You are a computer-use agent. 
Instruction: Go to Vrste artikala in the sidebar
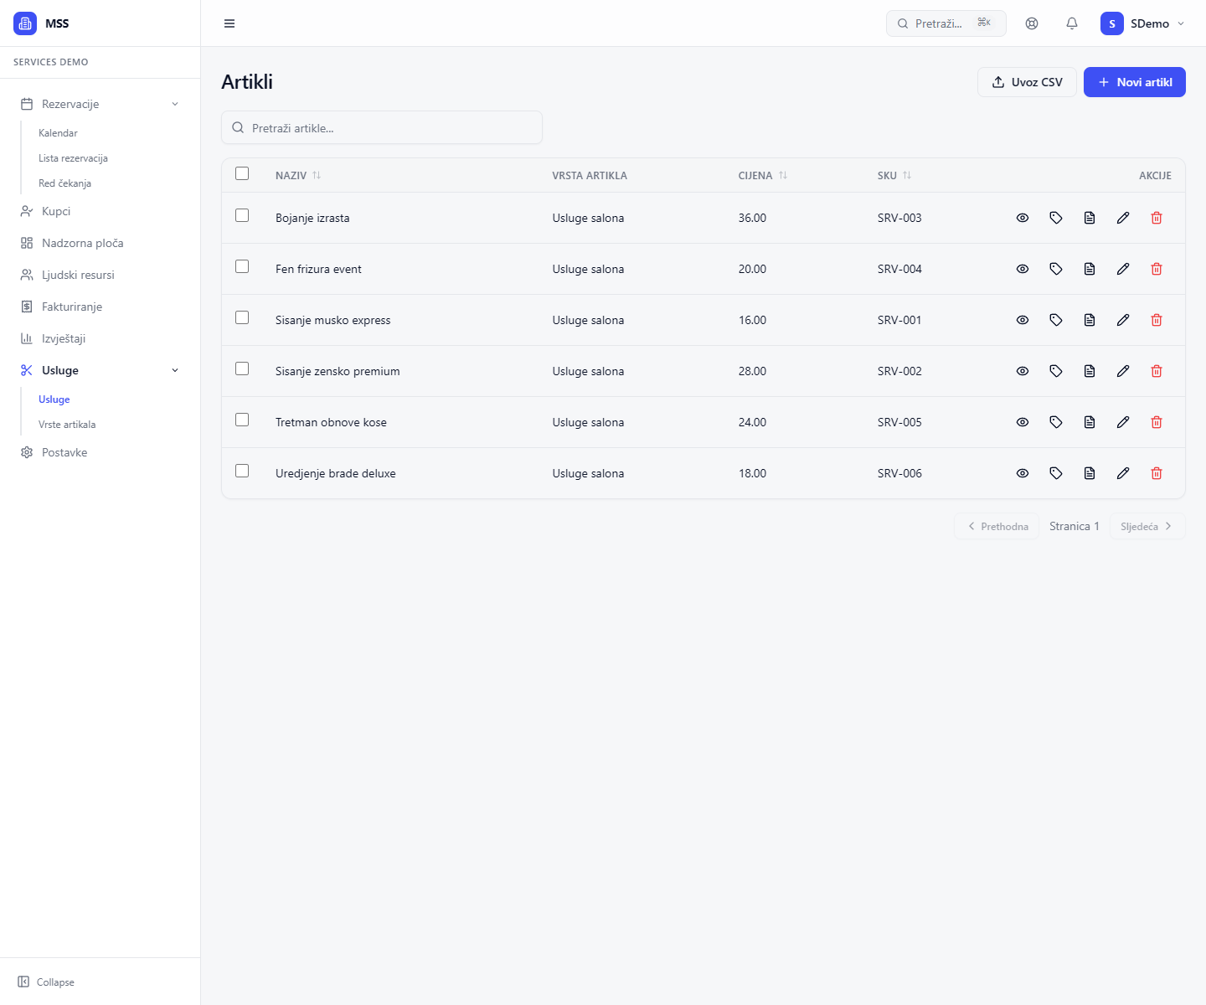click(x=67, y=425)
